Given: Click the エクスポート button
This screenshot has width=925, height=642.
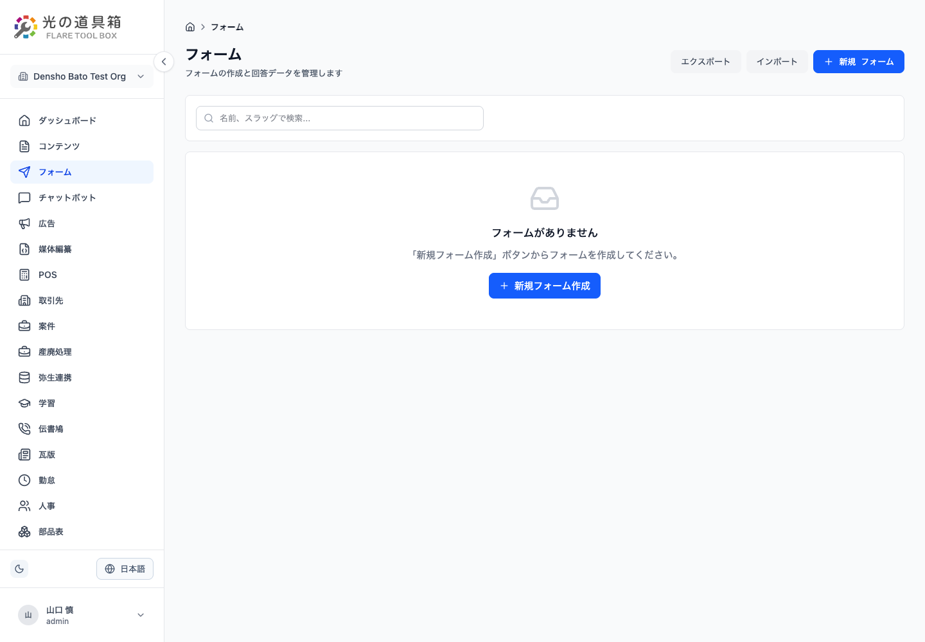Looking at the screenshot, I should (x=706, y=62).
